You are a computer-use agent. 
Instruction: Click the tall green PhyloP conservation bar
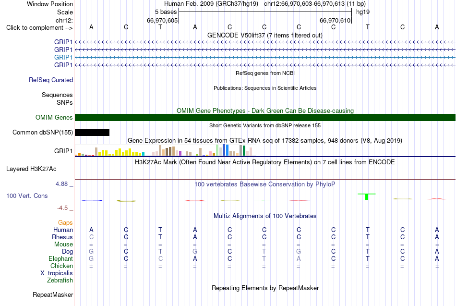(367, 196)
